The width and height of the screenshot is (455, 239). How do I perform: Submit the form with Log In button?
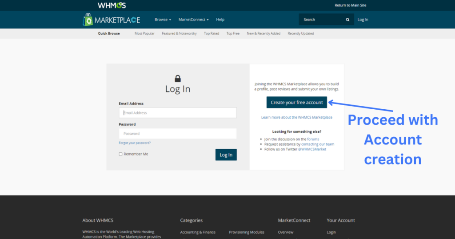point(226,155)
